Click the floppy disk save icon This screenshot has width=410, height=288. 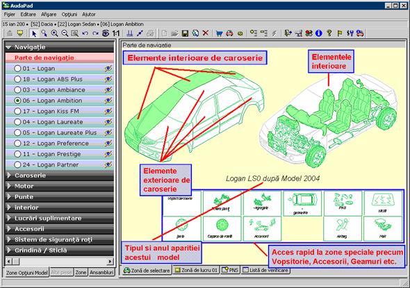(x=185, y=33)
